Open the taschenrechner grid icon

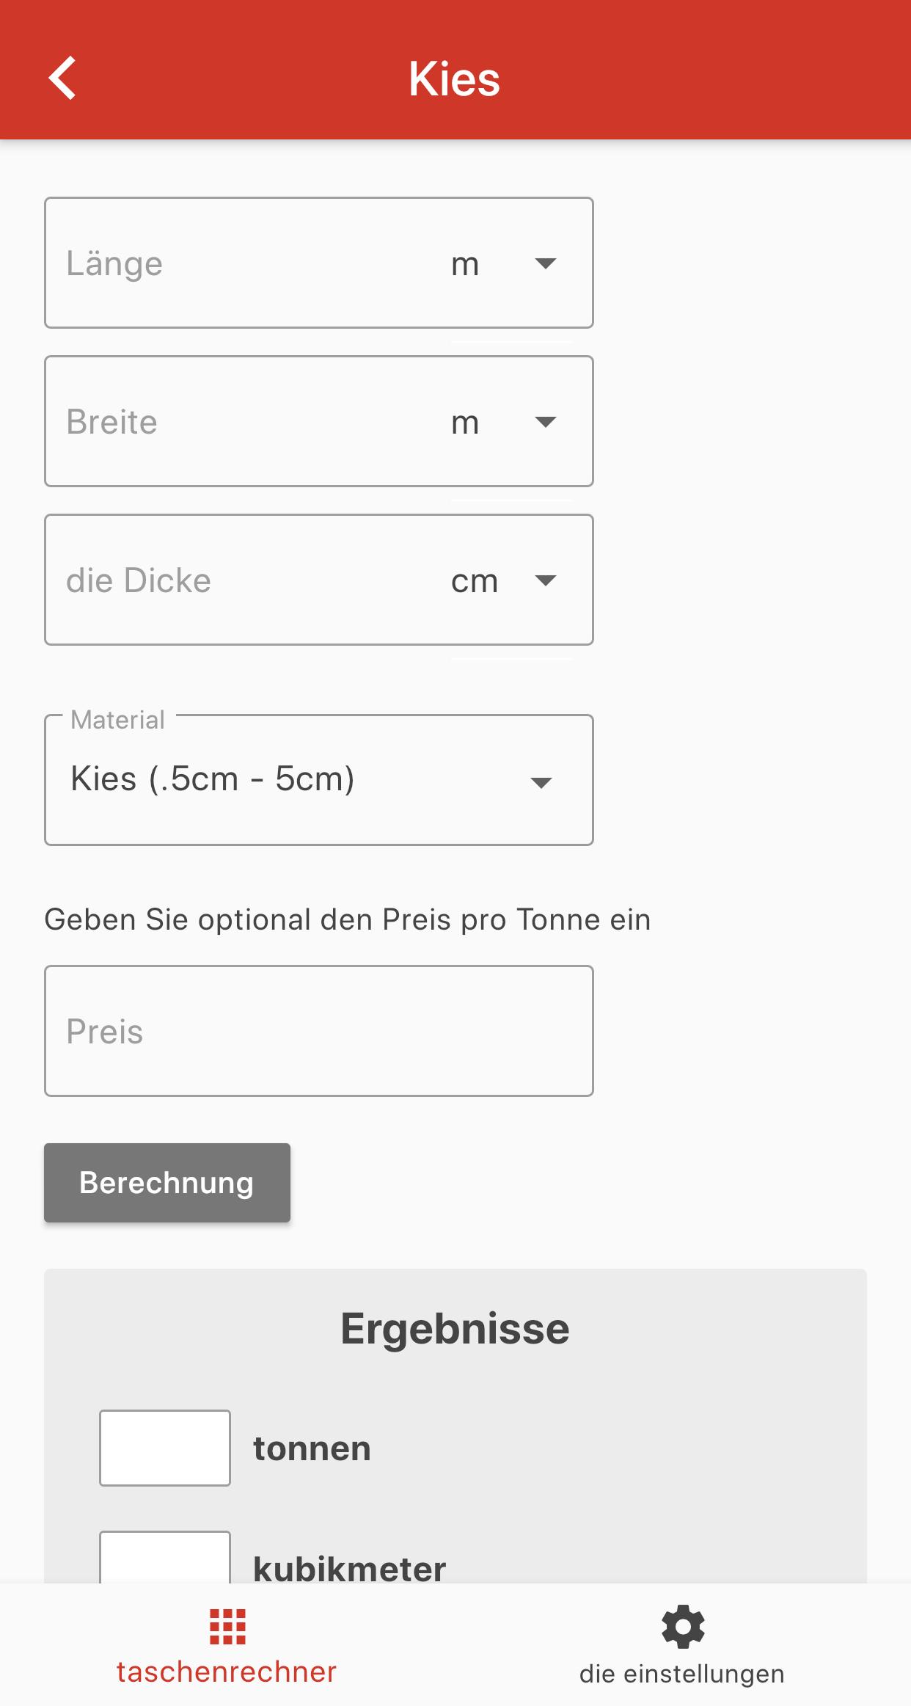(x=227, y=1627)
